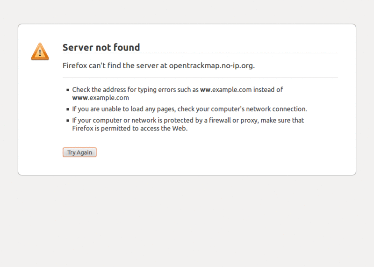This screenshot has height=267, width=374.
Task: Click the Try Again button
Action: 79,152
